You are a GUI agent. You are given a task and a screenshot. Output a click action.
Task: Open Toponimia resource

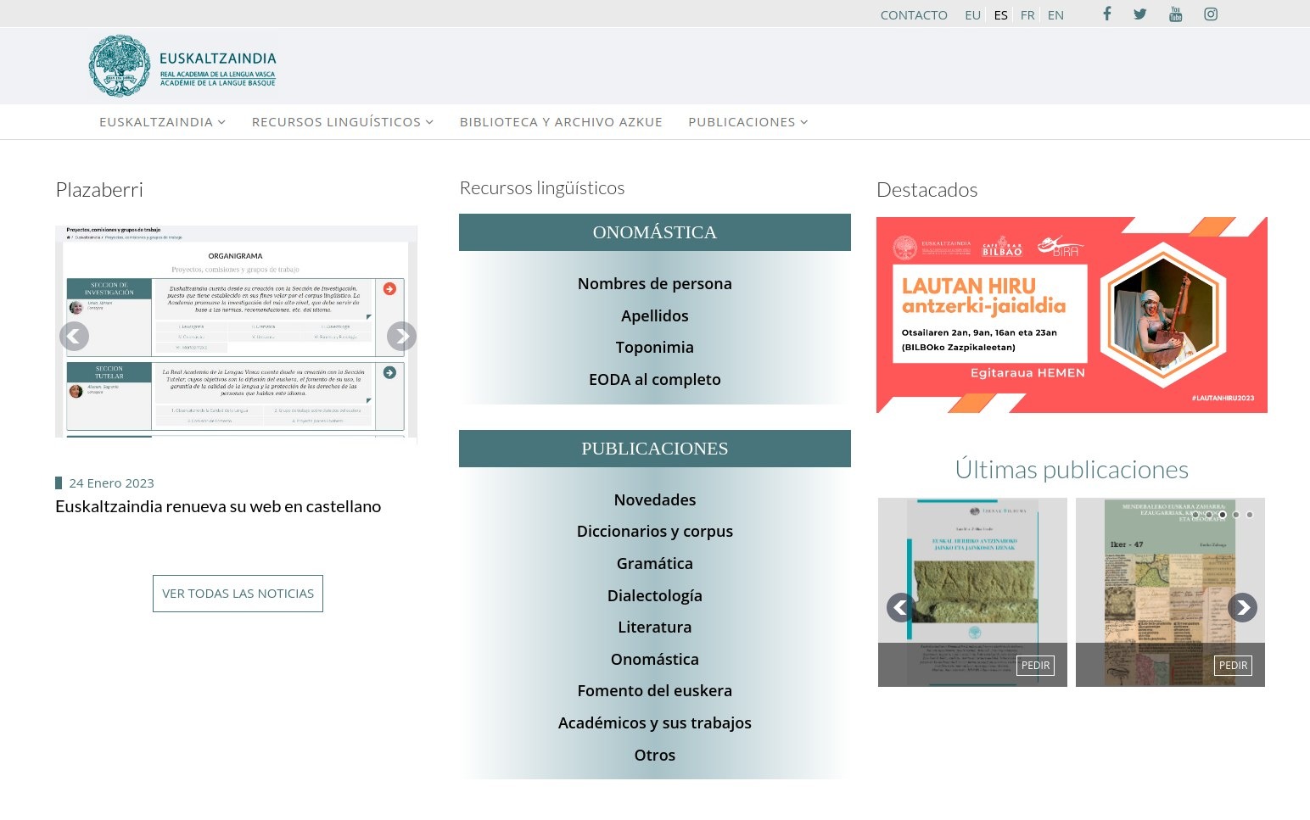tap(655, 348)
